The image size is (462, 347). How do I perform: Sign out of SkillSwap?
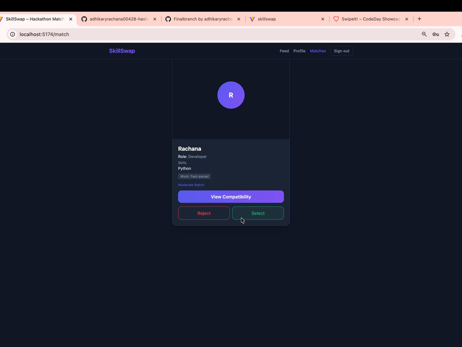[x=341, y=51]
